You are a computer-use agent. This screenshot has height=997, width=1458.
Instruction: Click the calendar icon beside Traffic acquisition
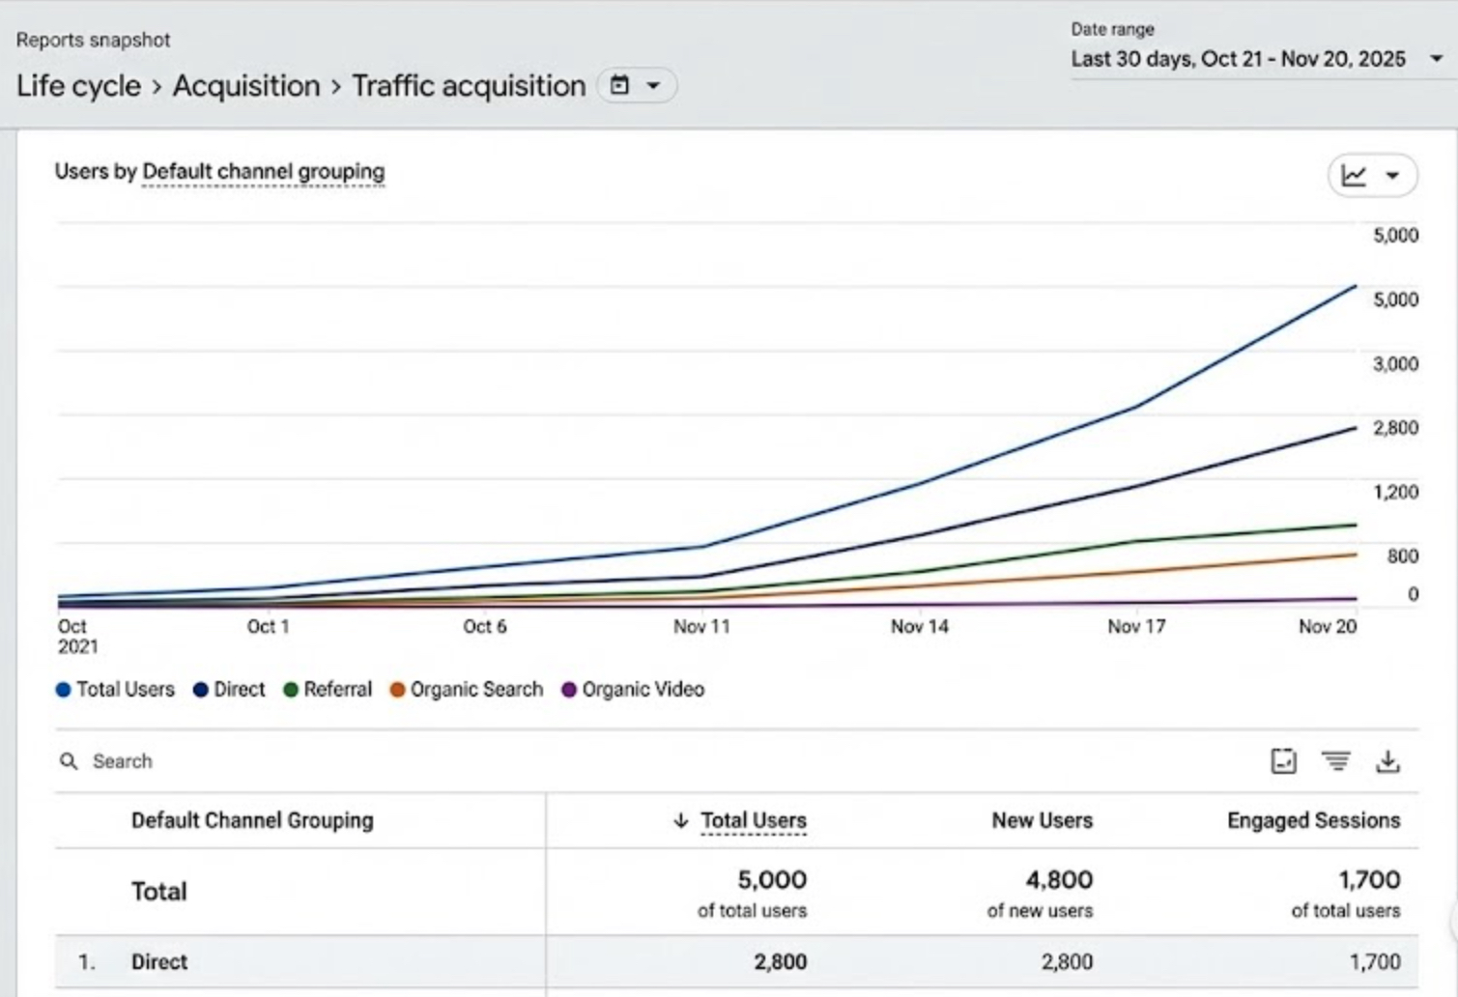619,85
